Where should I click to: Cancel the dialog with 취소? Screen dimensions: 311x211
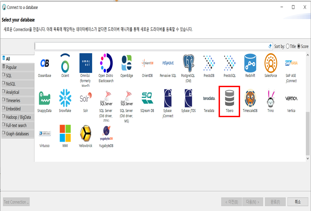[298, 202]
